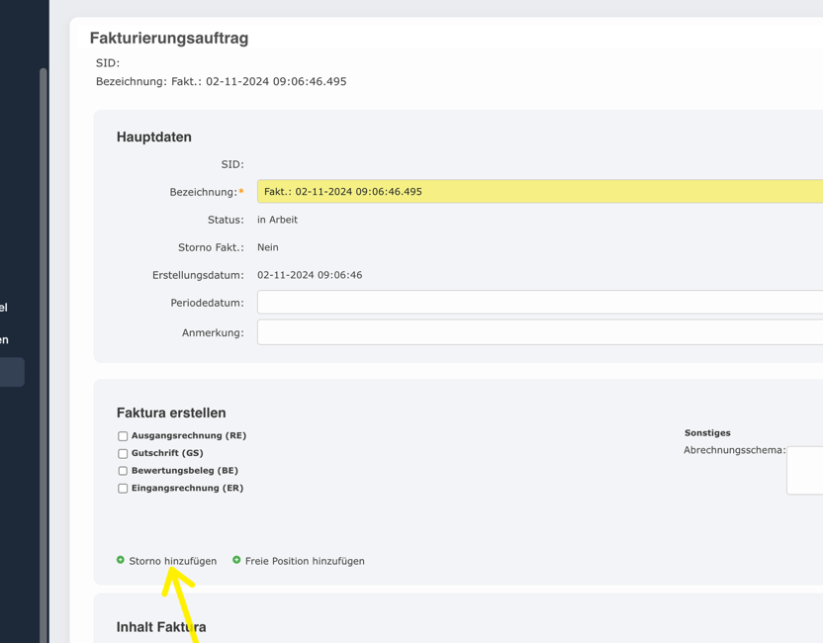The height and width of the screenshot is (643, 823).
Task: Check the Gutschrift (GS) option
Action: coord(123,453)
